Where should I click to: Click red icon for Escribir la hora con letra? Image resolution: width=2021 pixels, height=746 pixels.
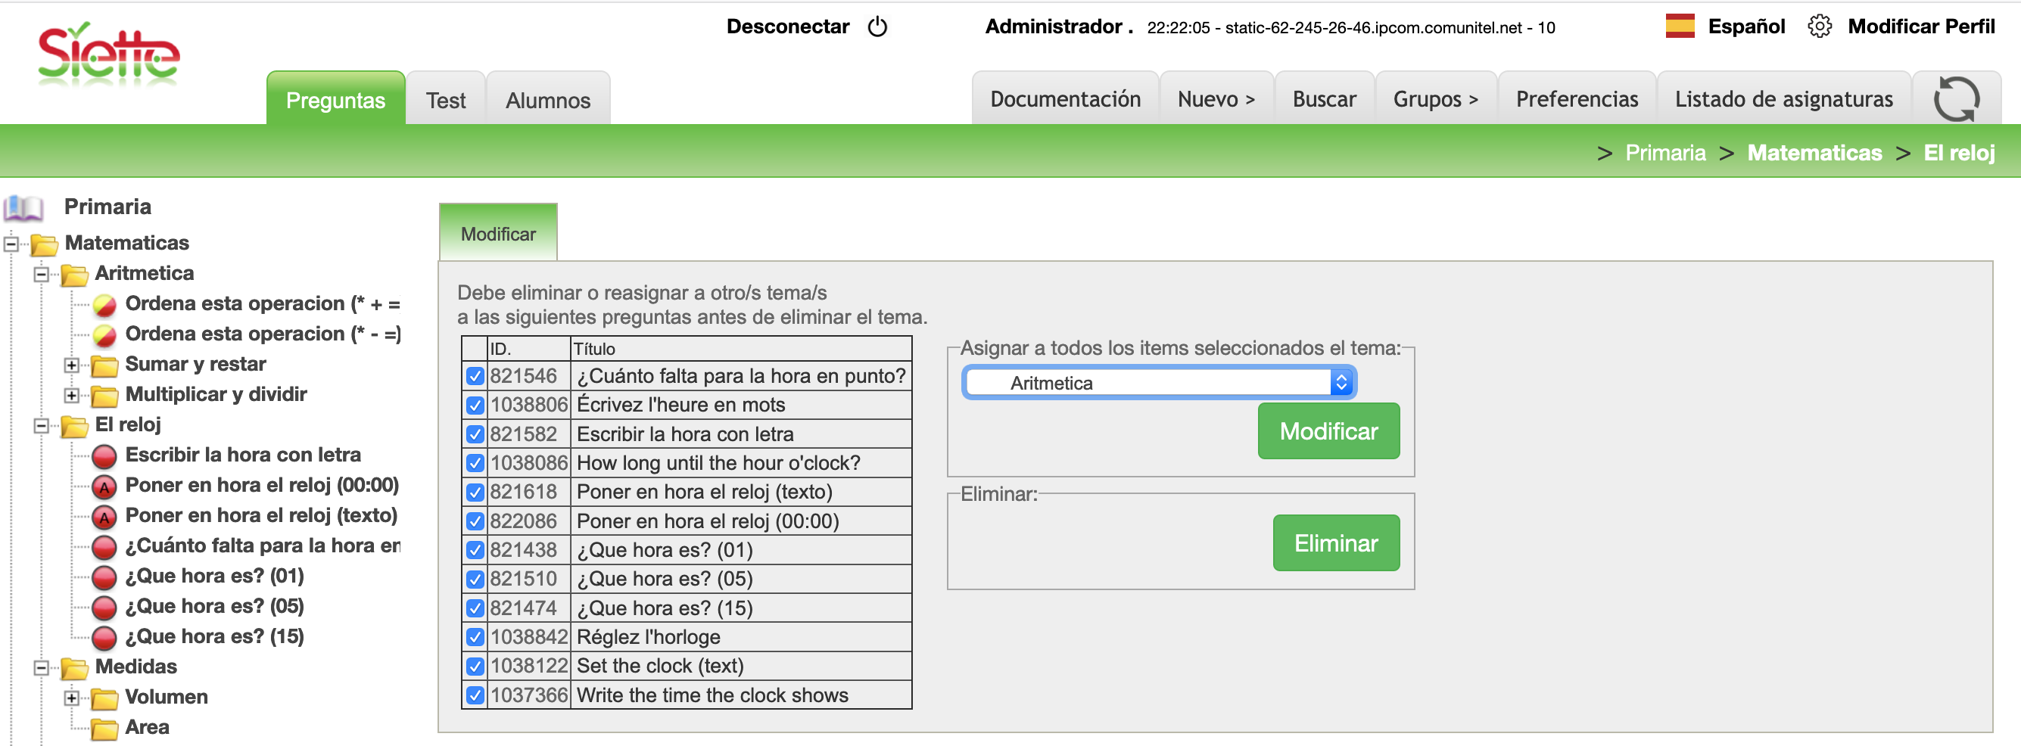(104, 455)
